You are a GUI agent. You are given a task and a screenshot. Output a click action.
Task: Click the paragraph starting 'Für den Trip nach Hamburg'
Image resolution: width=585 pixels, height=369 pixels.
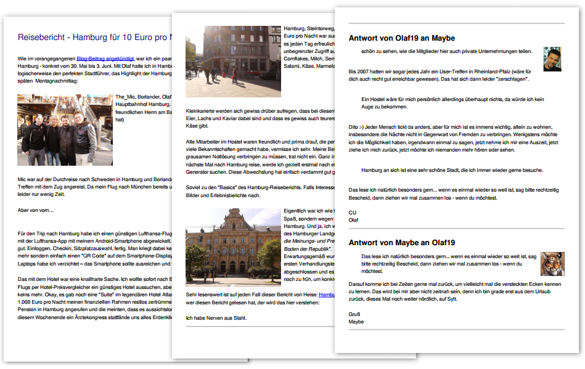pos(95,249)
